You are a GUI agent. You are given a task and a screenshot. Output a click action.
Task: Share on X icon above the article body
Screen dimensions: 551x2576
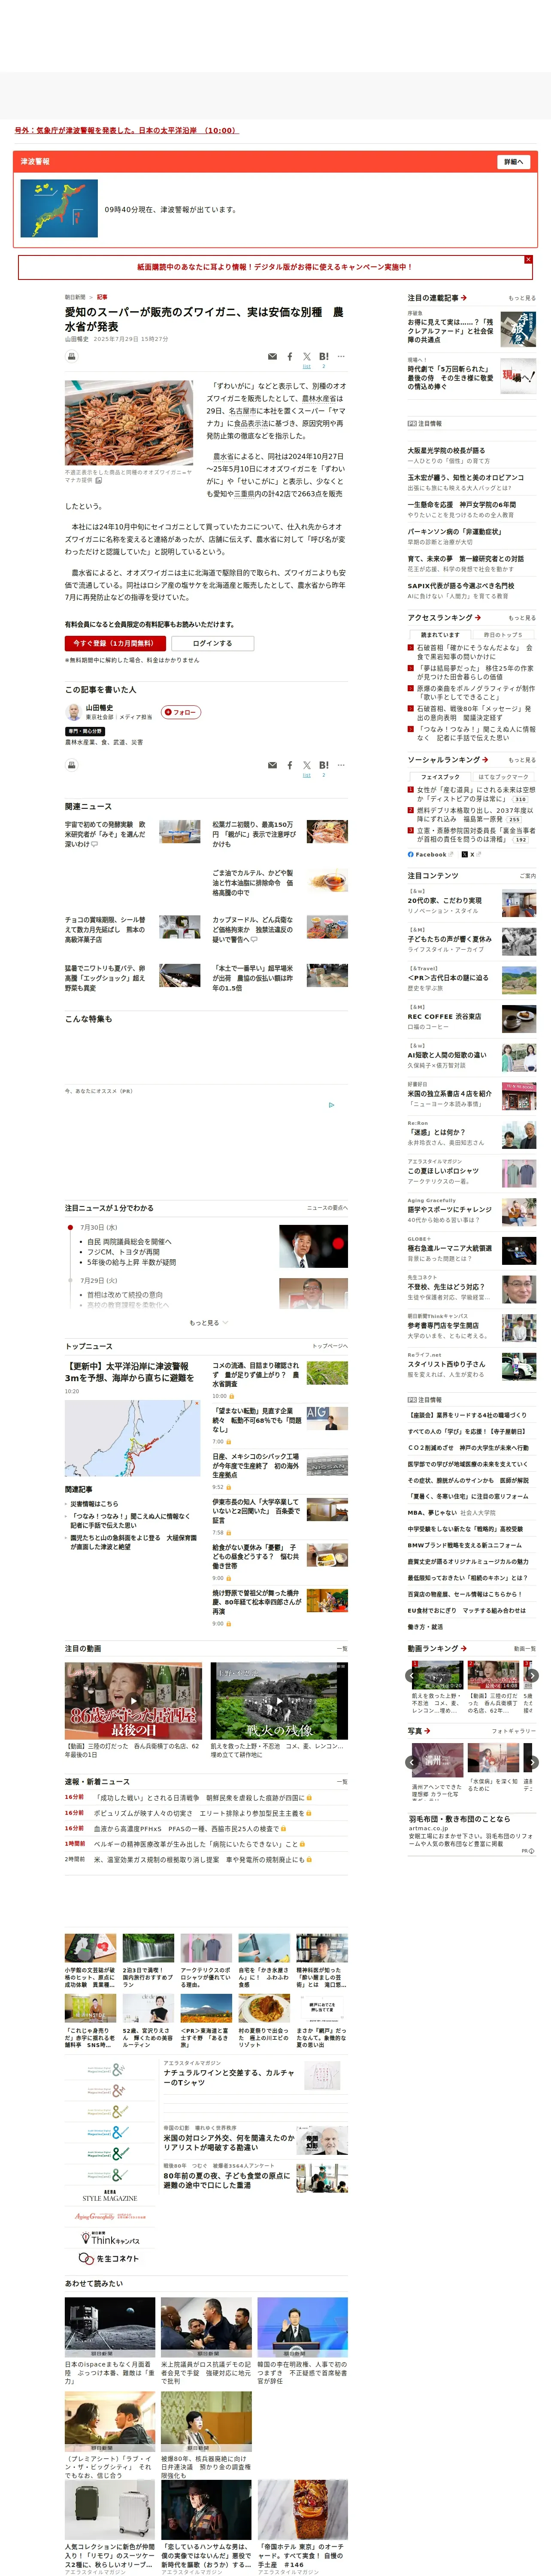[x=307, y=356]
